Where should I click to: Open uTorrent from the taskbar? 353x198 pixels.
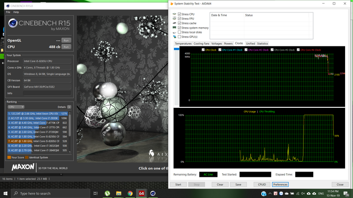pyautogui.click(x=107, y=193)
